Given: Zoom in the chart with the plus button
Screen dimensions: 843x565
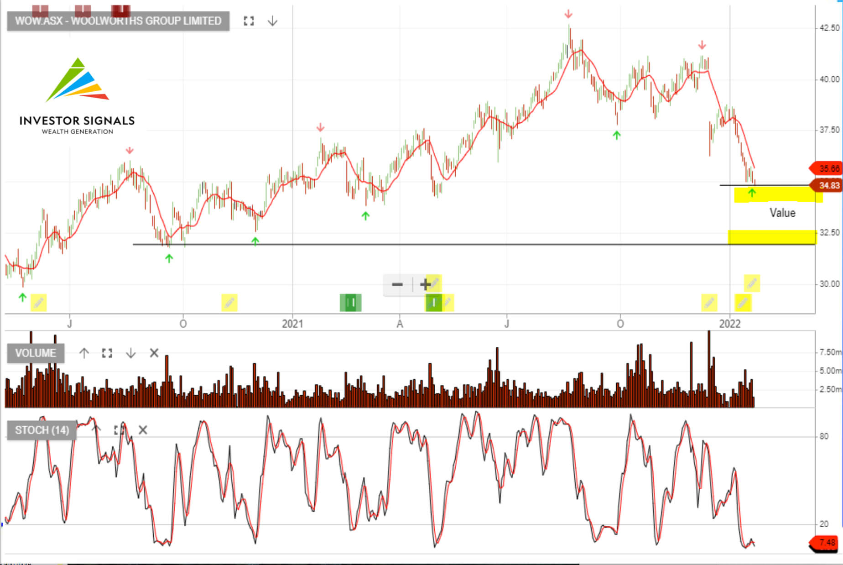Looking at the screenshot, I should click(425, 285).
